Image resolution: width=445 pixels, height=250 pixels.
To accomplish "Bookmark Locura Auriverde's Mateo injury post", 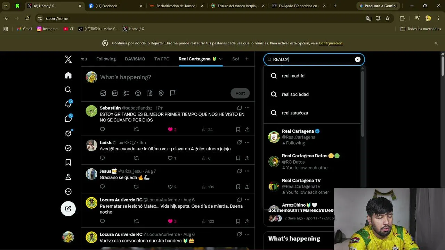I will 238,221.
